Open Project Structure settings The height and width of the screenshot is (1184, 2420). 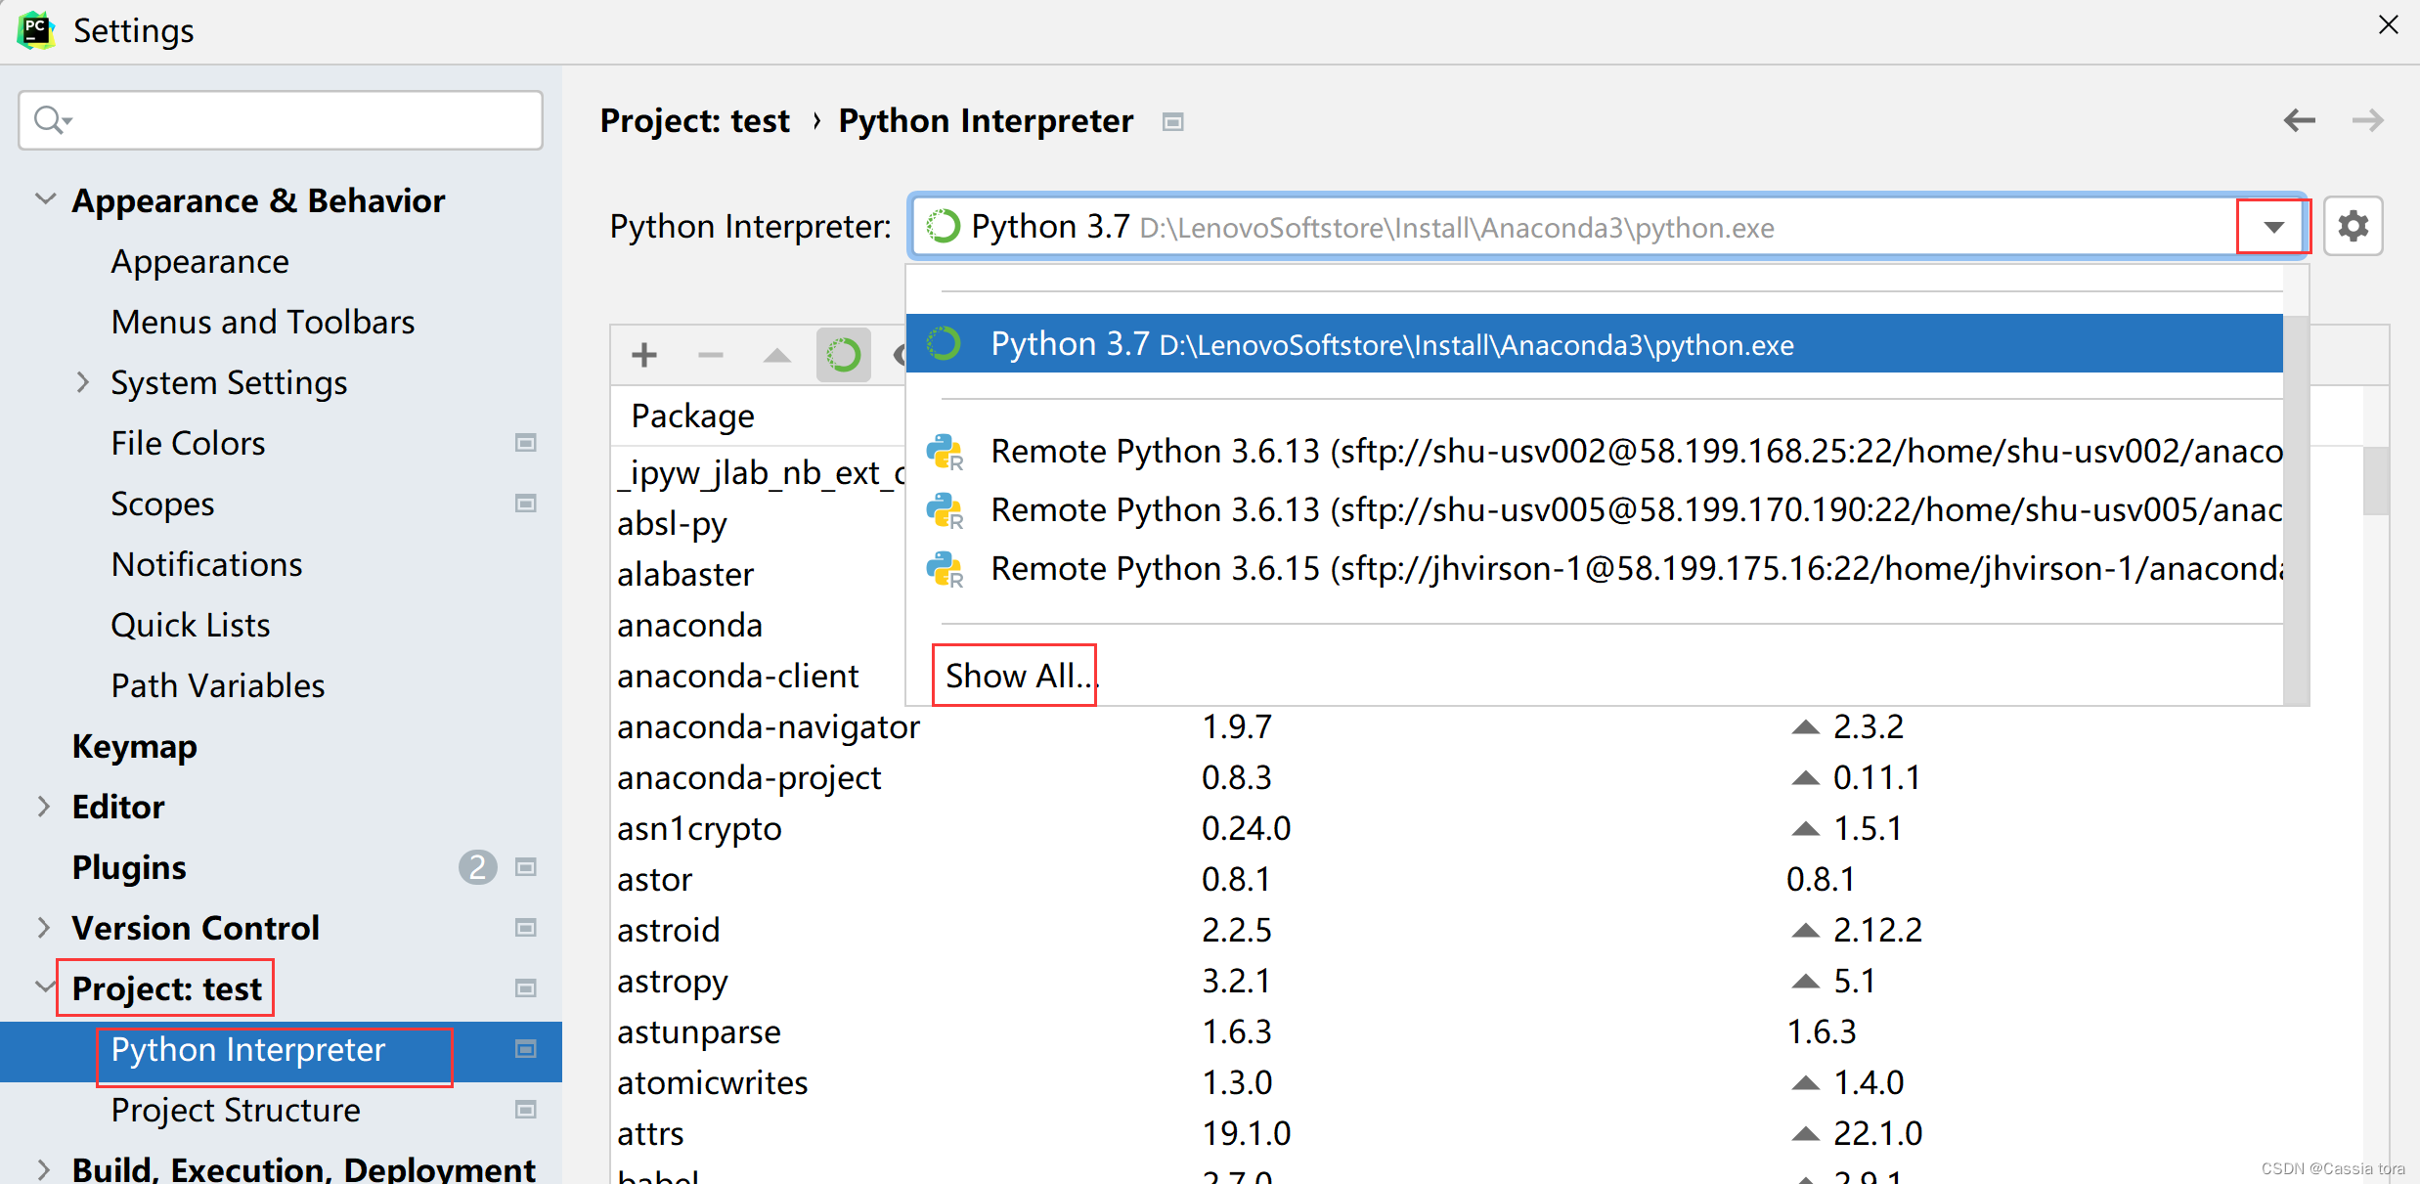pos(236,1110)
